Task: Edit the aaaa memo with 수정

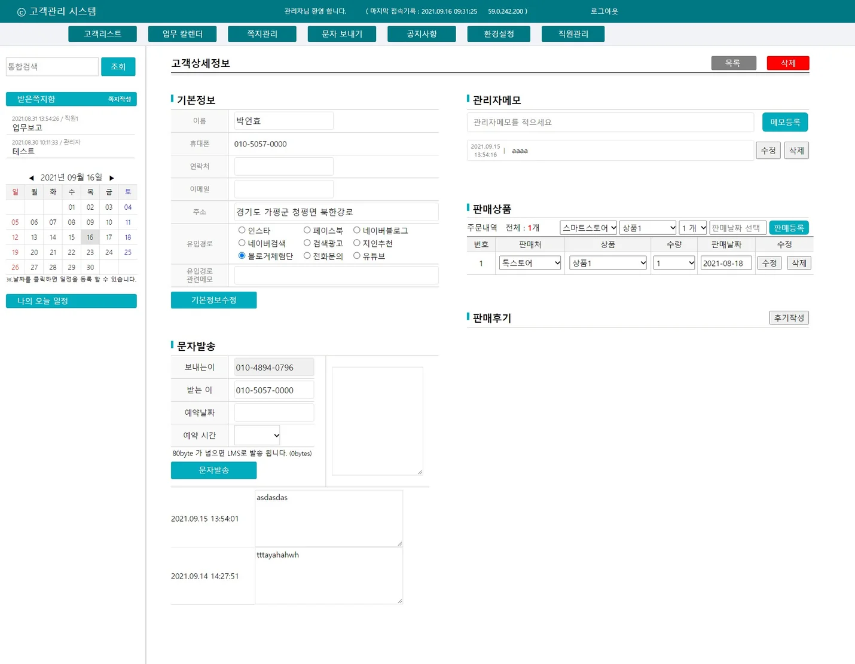Action: [x=768, y=151]
